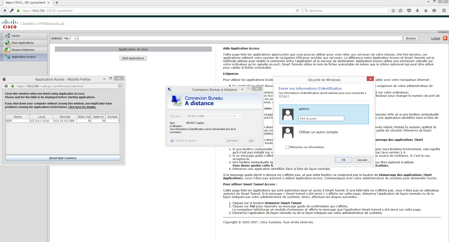The width and height of the screenshot is (449, 242).
Task: Click the main browser URL bar
Action: [x=158, y=11]
